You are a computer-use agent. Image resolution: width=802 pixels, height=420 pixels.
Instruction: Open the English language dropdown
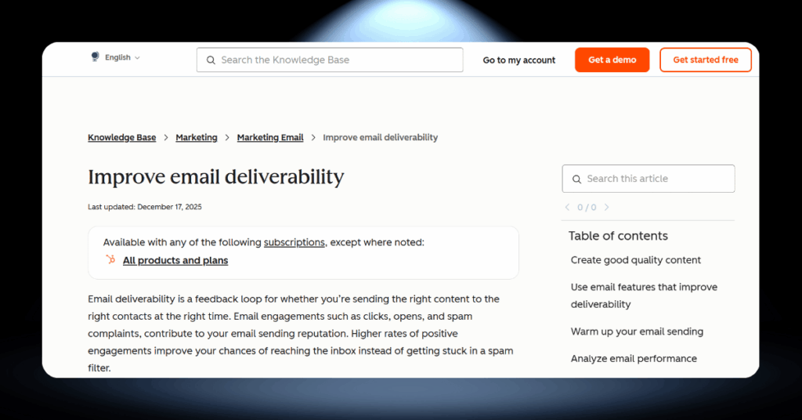122,57
